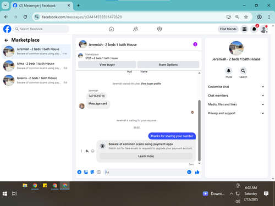Open the account profile picture menu

[263, 29]
